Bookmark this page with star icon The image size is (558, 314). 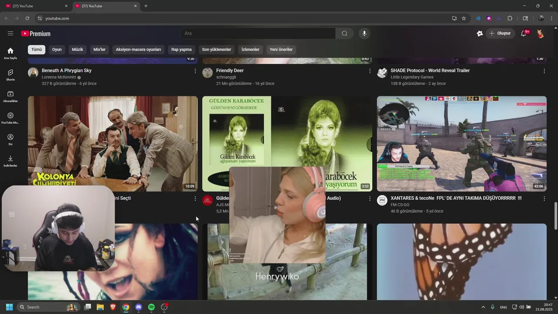[x=464, y=18]
